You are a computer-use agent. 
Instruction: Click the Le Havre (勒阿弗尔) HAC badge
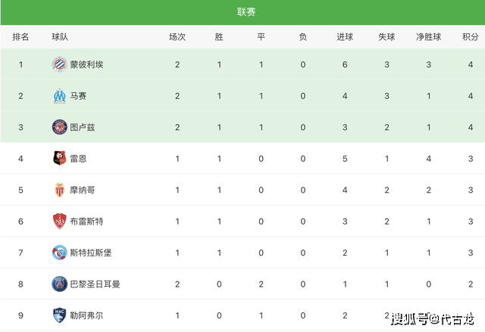(59, 315)
